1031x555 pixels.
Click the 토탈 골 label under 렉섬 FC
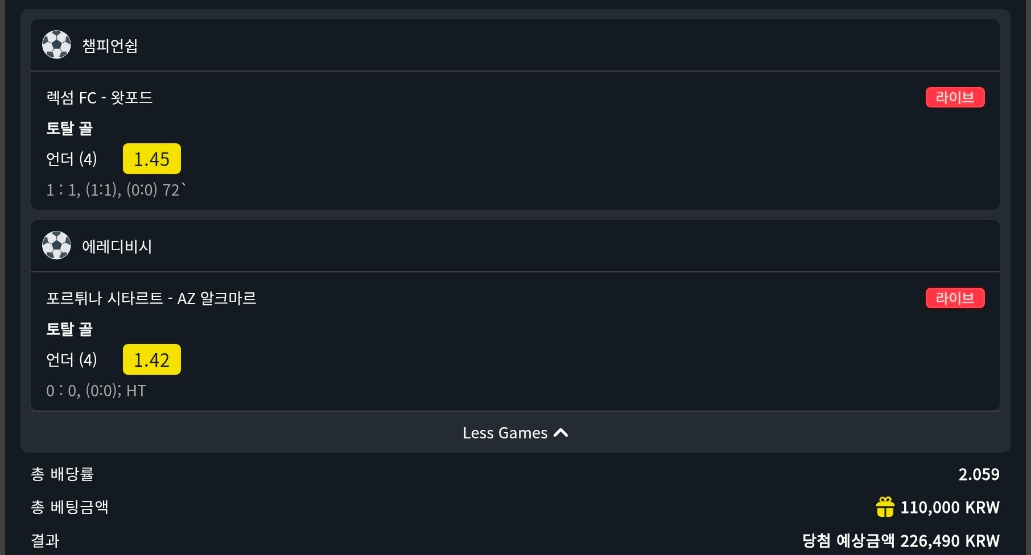(x=69, y=129)
